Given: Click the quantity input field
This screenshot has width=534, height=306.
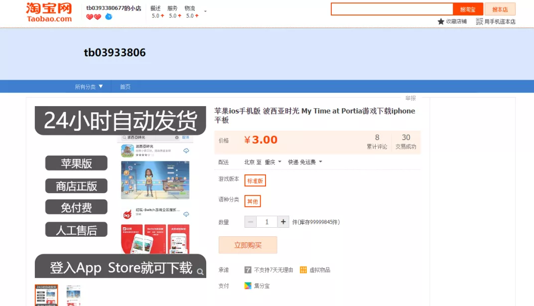Looking at the screenshot, I should pos(267,222).
